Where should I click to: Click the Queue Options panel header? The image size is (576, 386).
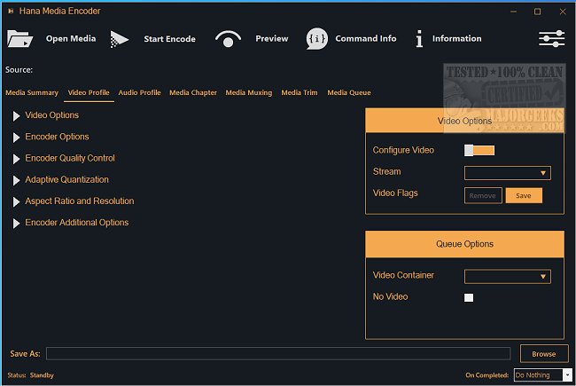coord(464,244)
